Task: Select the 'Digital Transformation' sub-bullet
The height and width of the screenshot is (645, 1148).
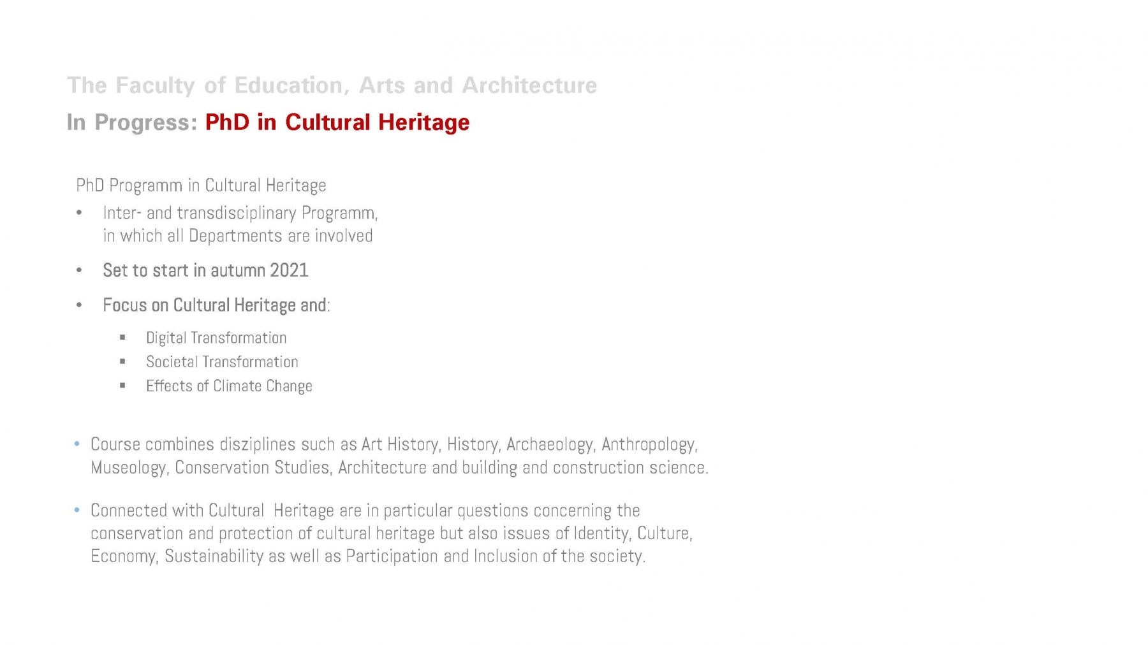Action: click(x=216, y=338)
